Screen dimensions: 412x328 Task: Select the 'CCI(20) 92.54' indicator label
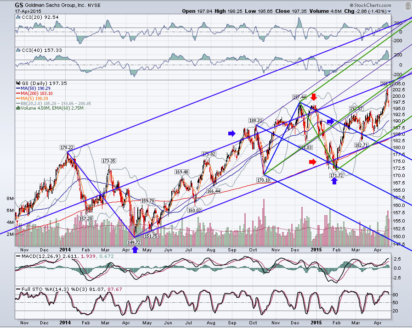tap(40, 17)
